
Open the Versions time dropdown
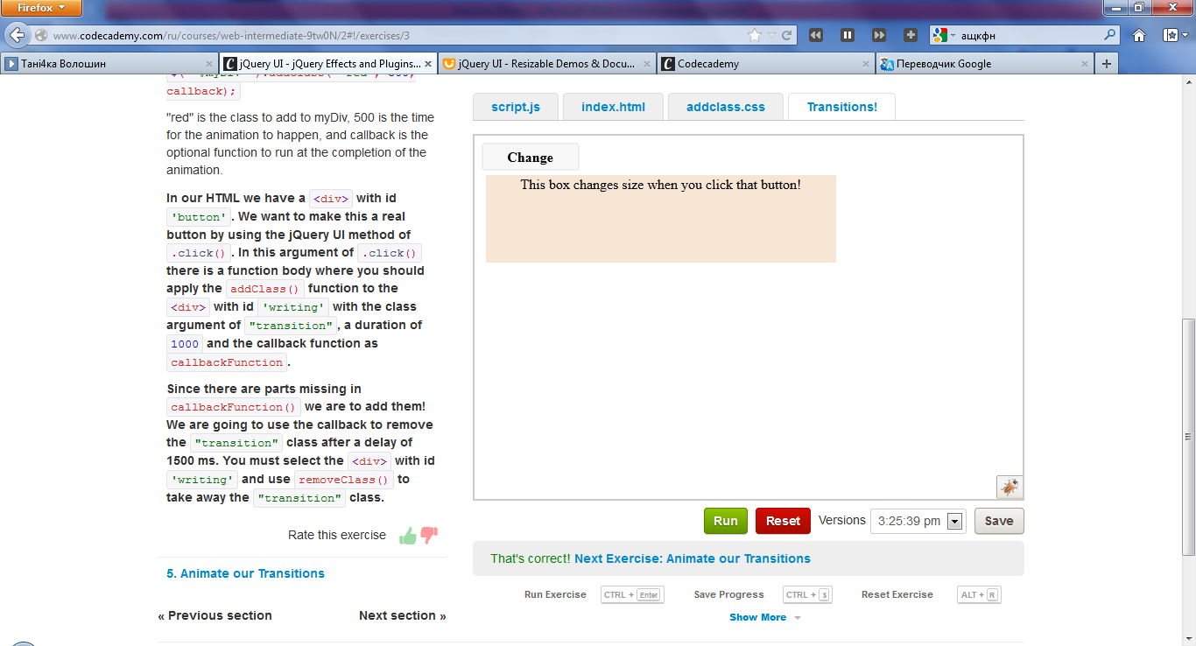click(918, 521)
